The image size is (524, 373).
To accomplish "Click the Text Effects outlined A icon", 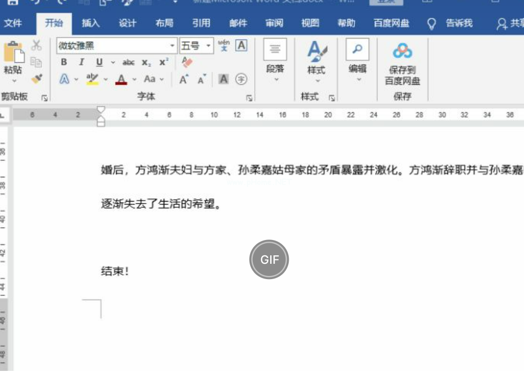I will (64, 79).
